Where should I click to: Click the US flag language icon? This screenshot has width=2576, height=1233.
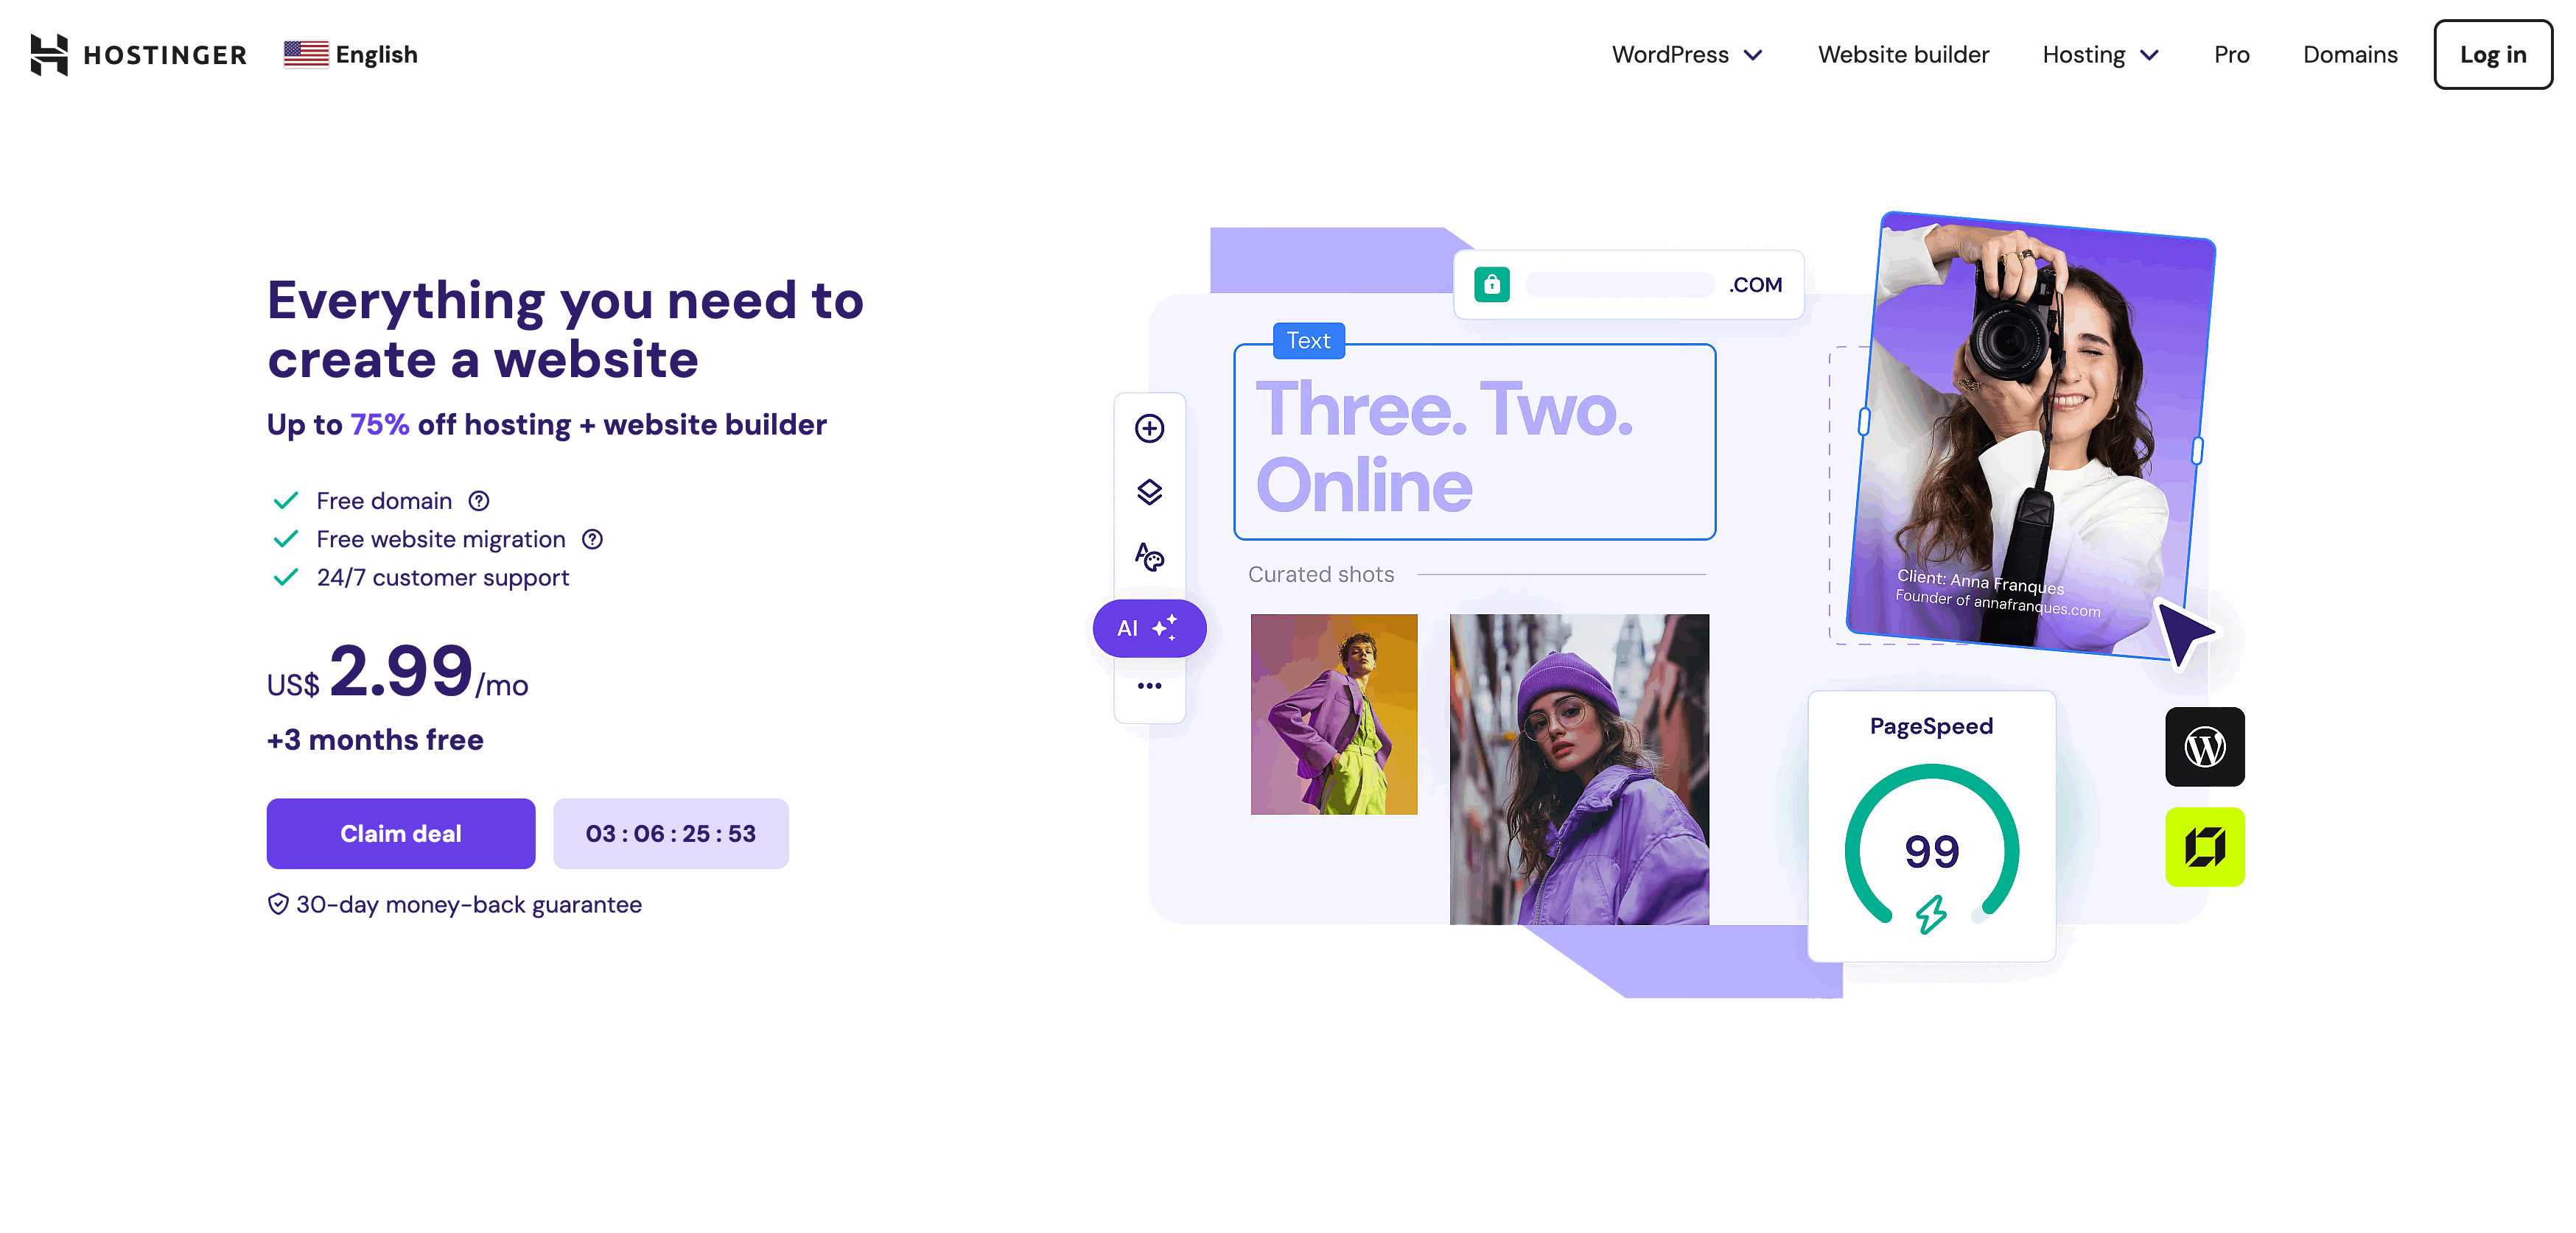306,54
